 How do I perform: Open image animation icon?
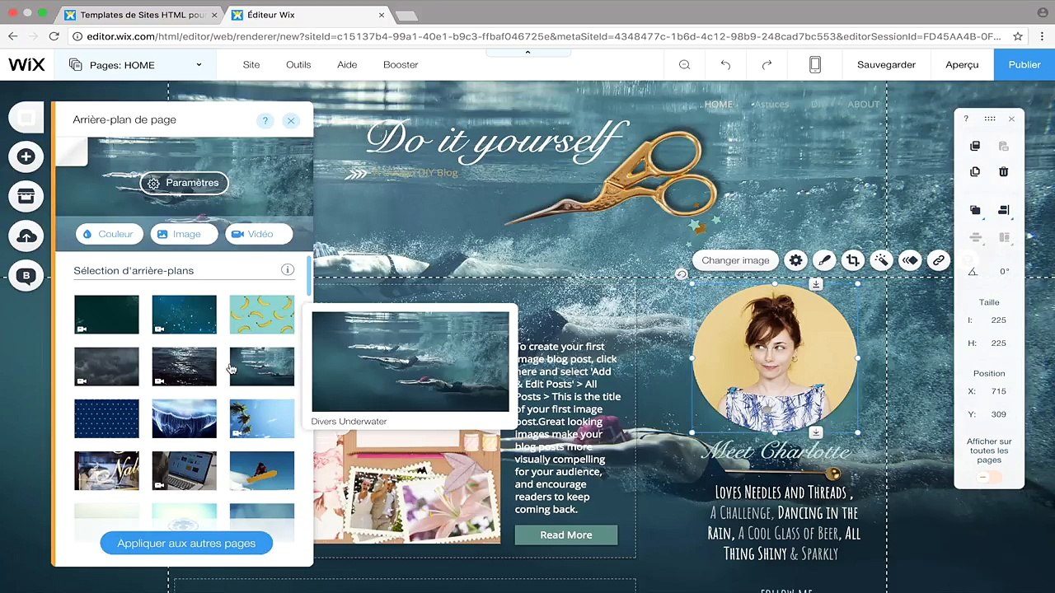point(909,260)
